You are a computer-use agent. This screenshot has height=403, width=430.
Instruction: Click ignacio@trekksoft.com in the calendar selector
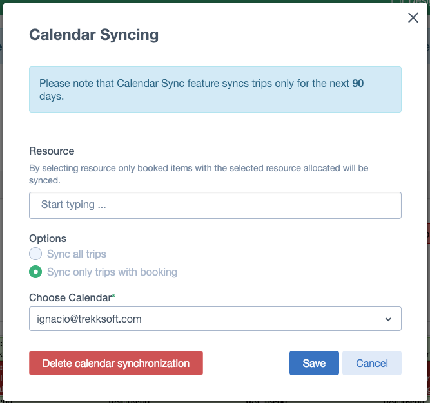89,319
